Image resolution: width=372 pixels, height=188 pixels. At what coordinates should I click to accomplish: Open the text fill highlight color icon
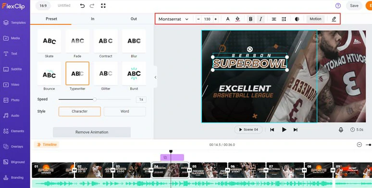(x=237, y=19)
